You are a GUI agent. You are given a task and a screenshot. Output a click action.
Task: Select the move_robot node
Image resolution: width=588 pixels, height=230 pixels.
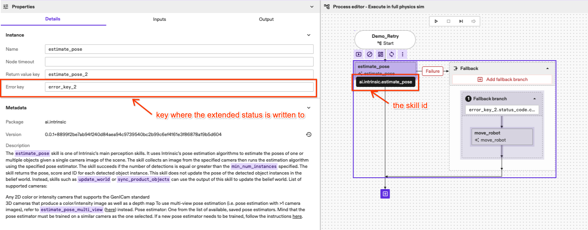click(501, 136)
